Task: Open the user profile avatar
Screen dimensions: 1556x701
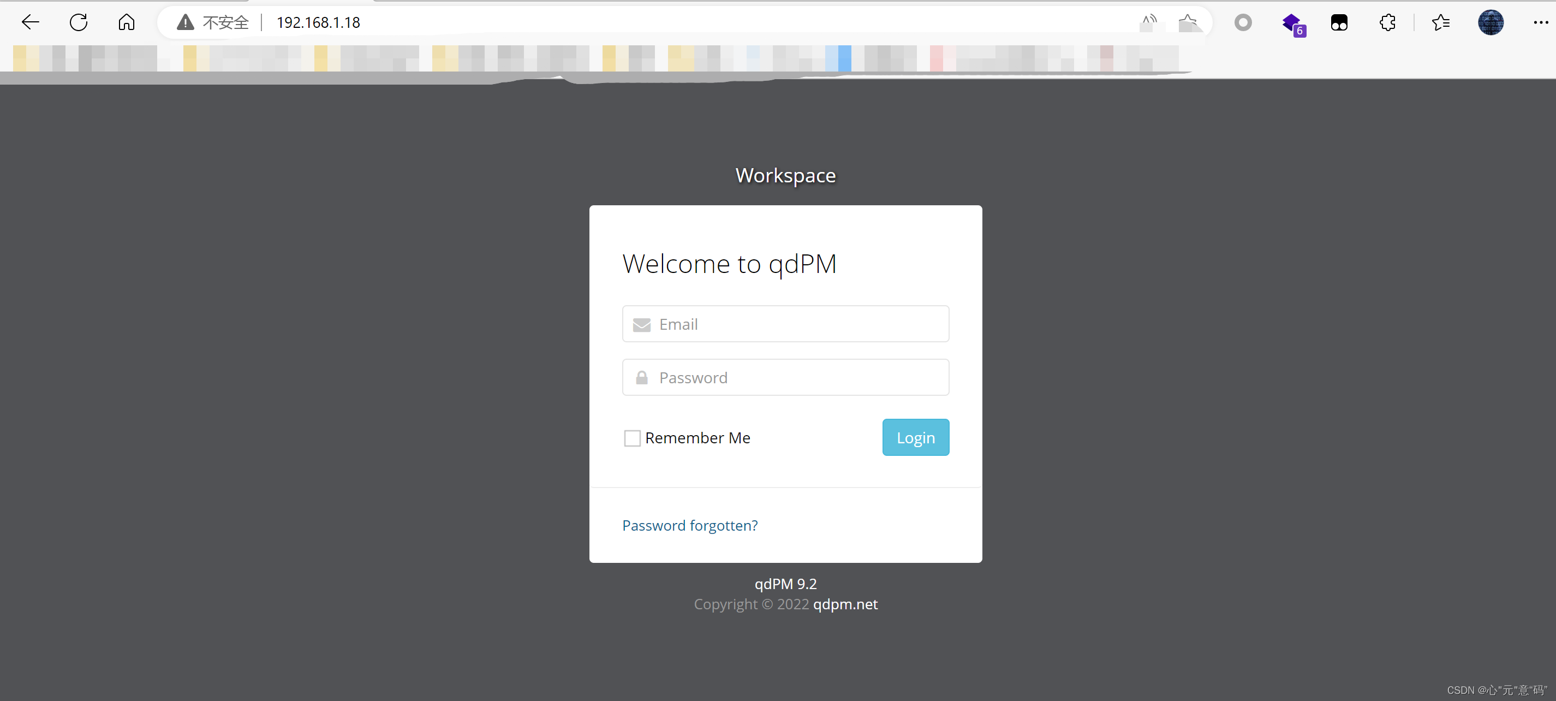Action: (x=1490, y=23)
